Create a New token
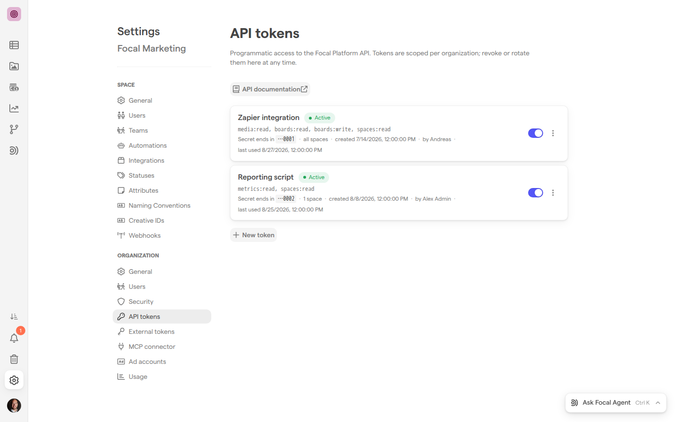The height and width of the screenshot is (422, 676). (x=253, y=235)
